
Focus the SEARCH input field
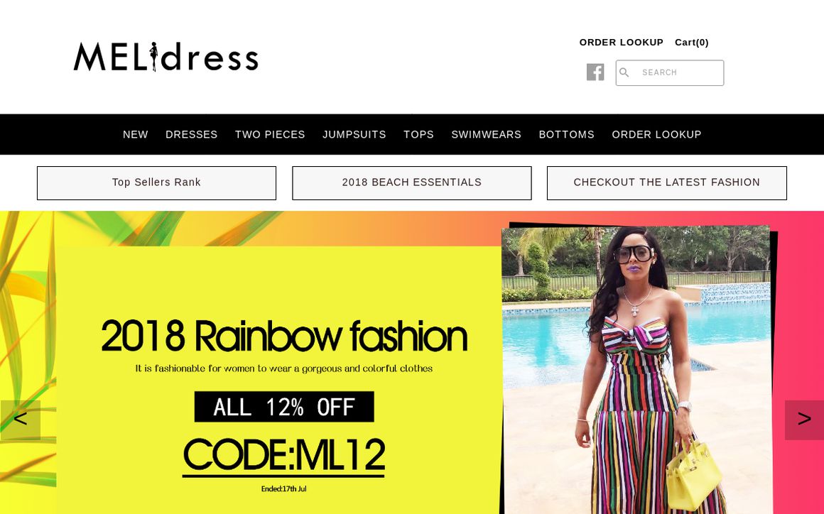[x=669, y=72]
